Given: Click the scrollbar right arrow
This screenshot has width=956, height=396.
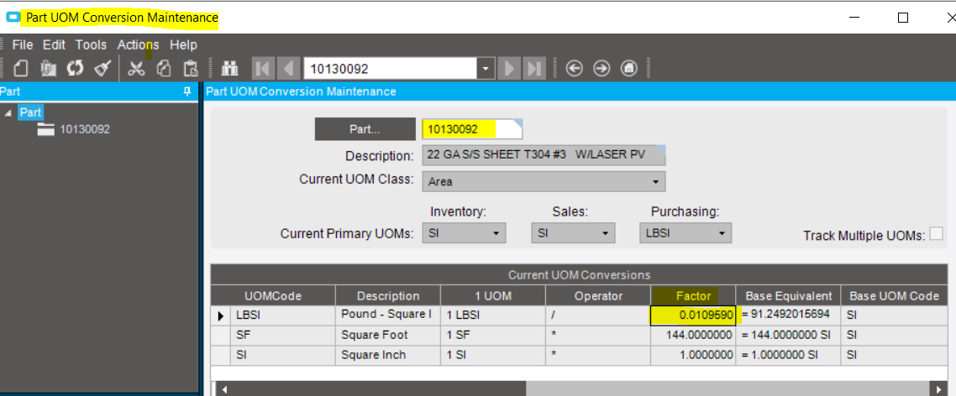Looking at the screenshot, I should click(938, 388).
